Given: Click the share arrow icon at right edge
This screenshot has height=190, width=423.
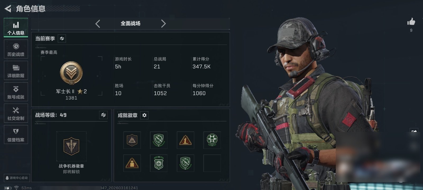Looking at the screenshot, I should coord(414,131).
